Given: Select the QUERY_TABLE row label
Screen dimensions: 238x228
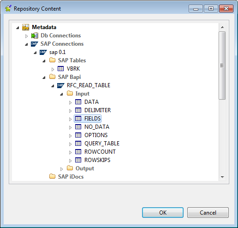Looking at the screenshot, I should point(102,144).
